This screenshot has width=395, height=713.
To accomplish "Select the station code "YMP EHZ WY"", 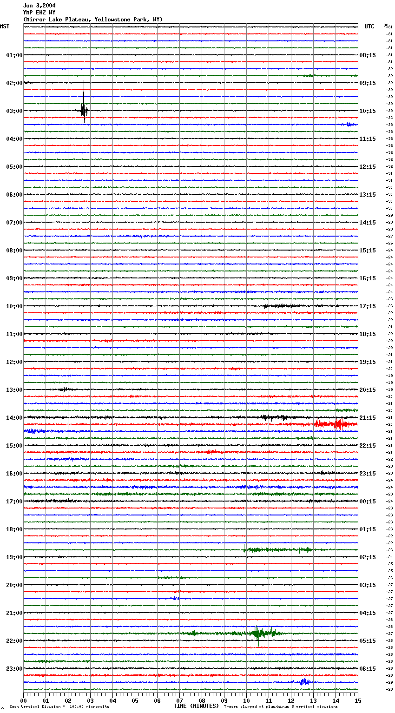I will point(39,13).
